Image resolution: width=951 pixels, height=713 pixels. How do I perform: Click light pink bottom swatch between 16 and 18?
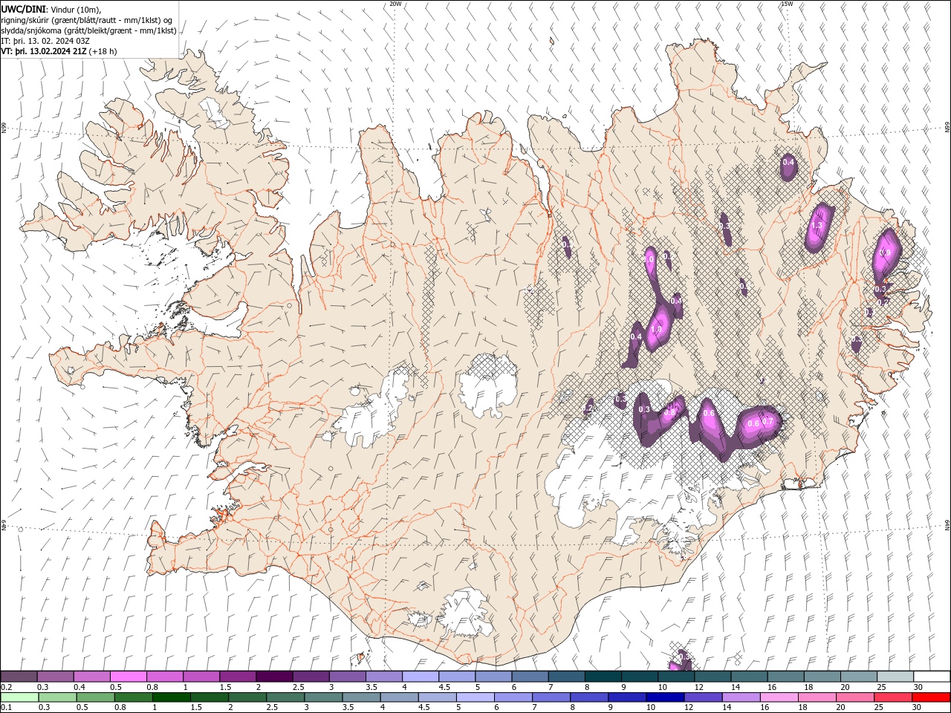click(781, 697)
